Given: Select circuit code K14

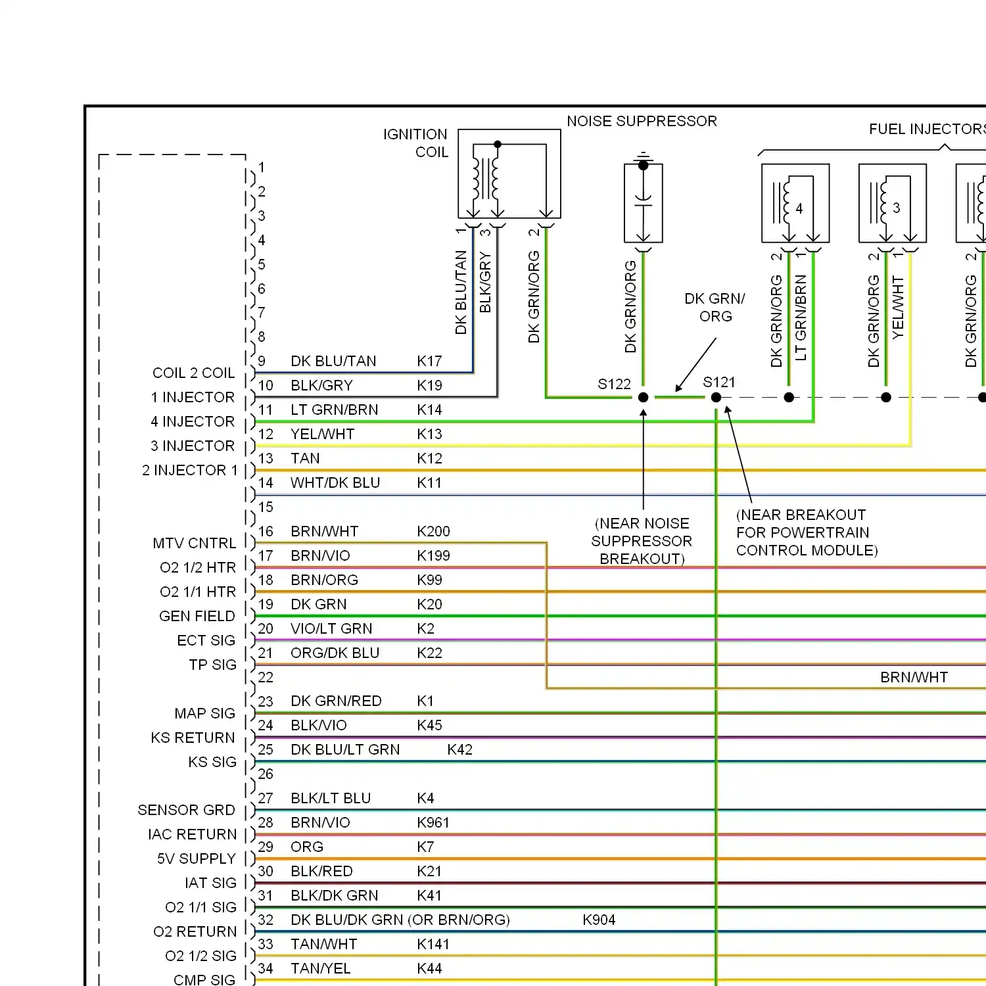Looking at the screenshot, I should coord(429,410).
